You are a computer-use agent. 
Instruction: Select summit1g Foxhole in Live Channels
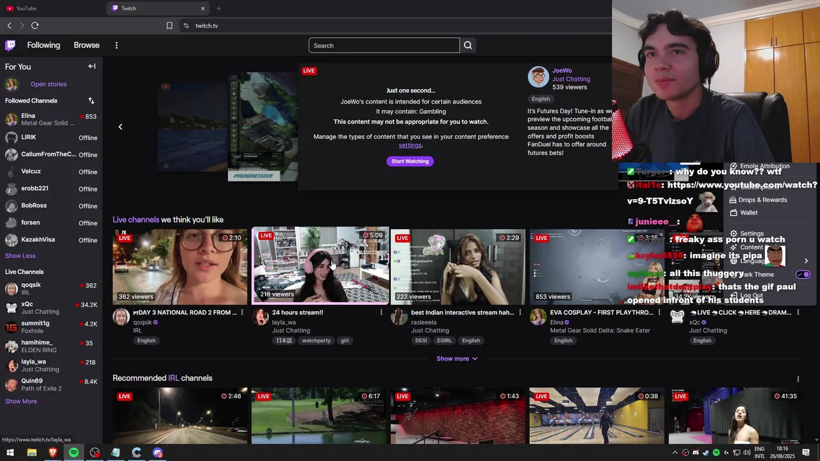pos(51,327)
